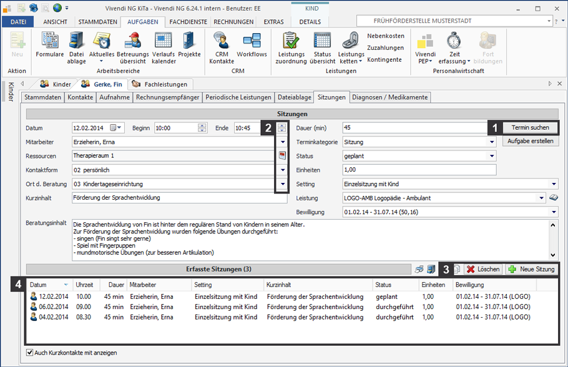The image size is (568, 367).
Task: Open the Leistung dropdown
Action: click(x=541, y=198)
